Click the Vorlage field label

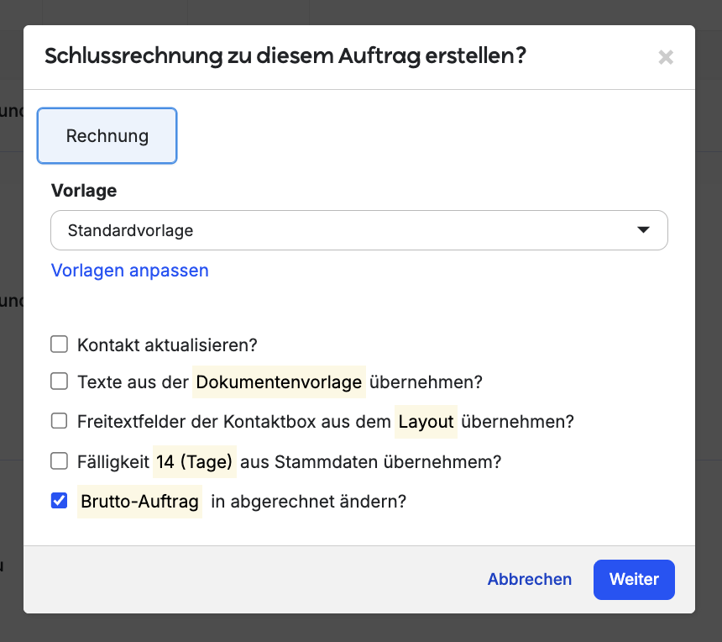[84, 191]
